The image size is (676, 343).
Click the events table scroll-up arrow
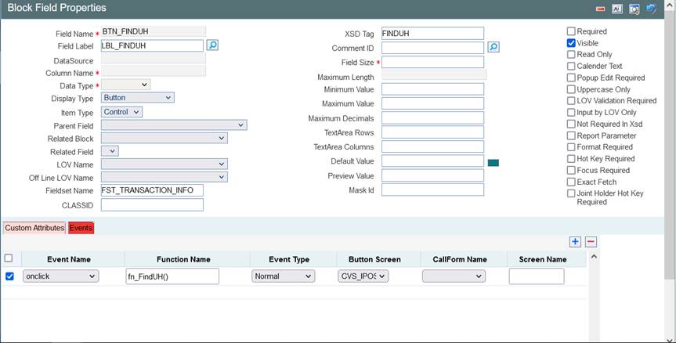594,256
